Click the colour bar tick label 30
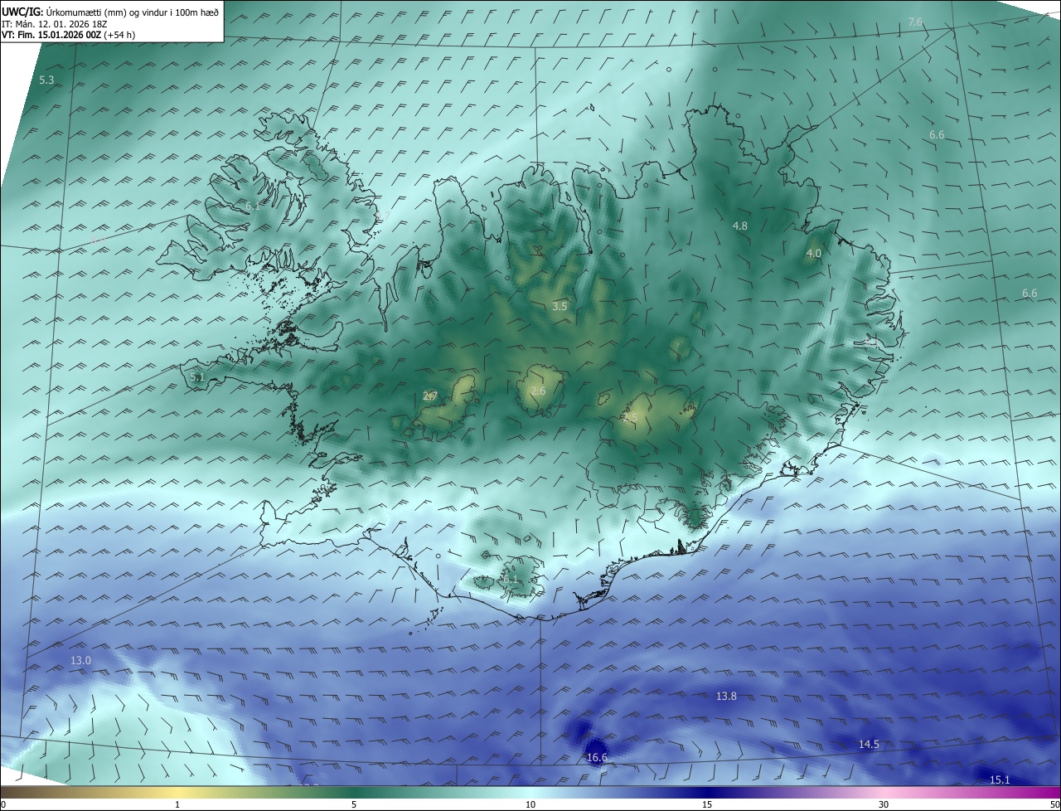The width and height of the screenshot is (1061, 811). (x=884, y=804)
